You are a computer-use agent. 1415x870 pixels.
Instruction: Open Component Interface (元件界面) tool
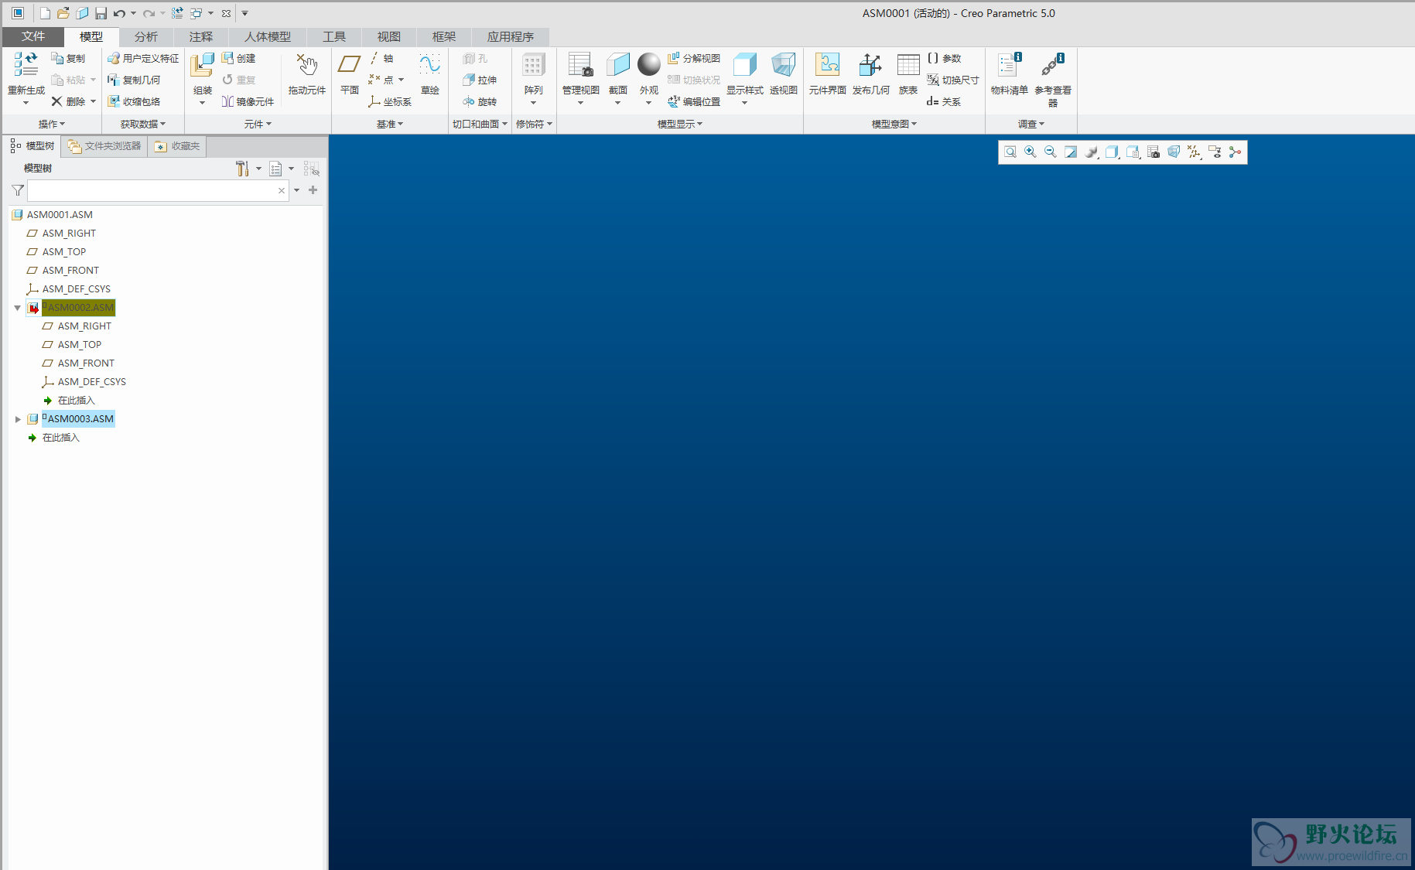[827, 65]
